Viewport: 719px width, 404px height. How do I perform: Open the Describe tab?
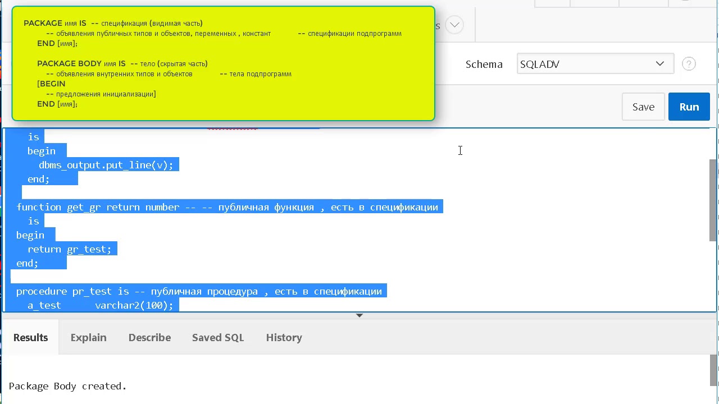[x=149, y=337]
